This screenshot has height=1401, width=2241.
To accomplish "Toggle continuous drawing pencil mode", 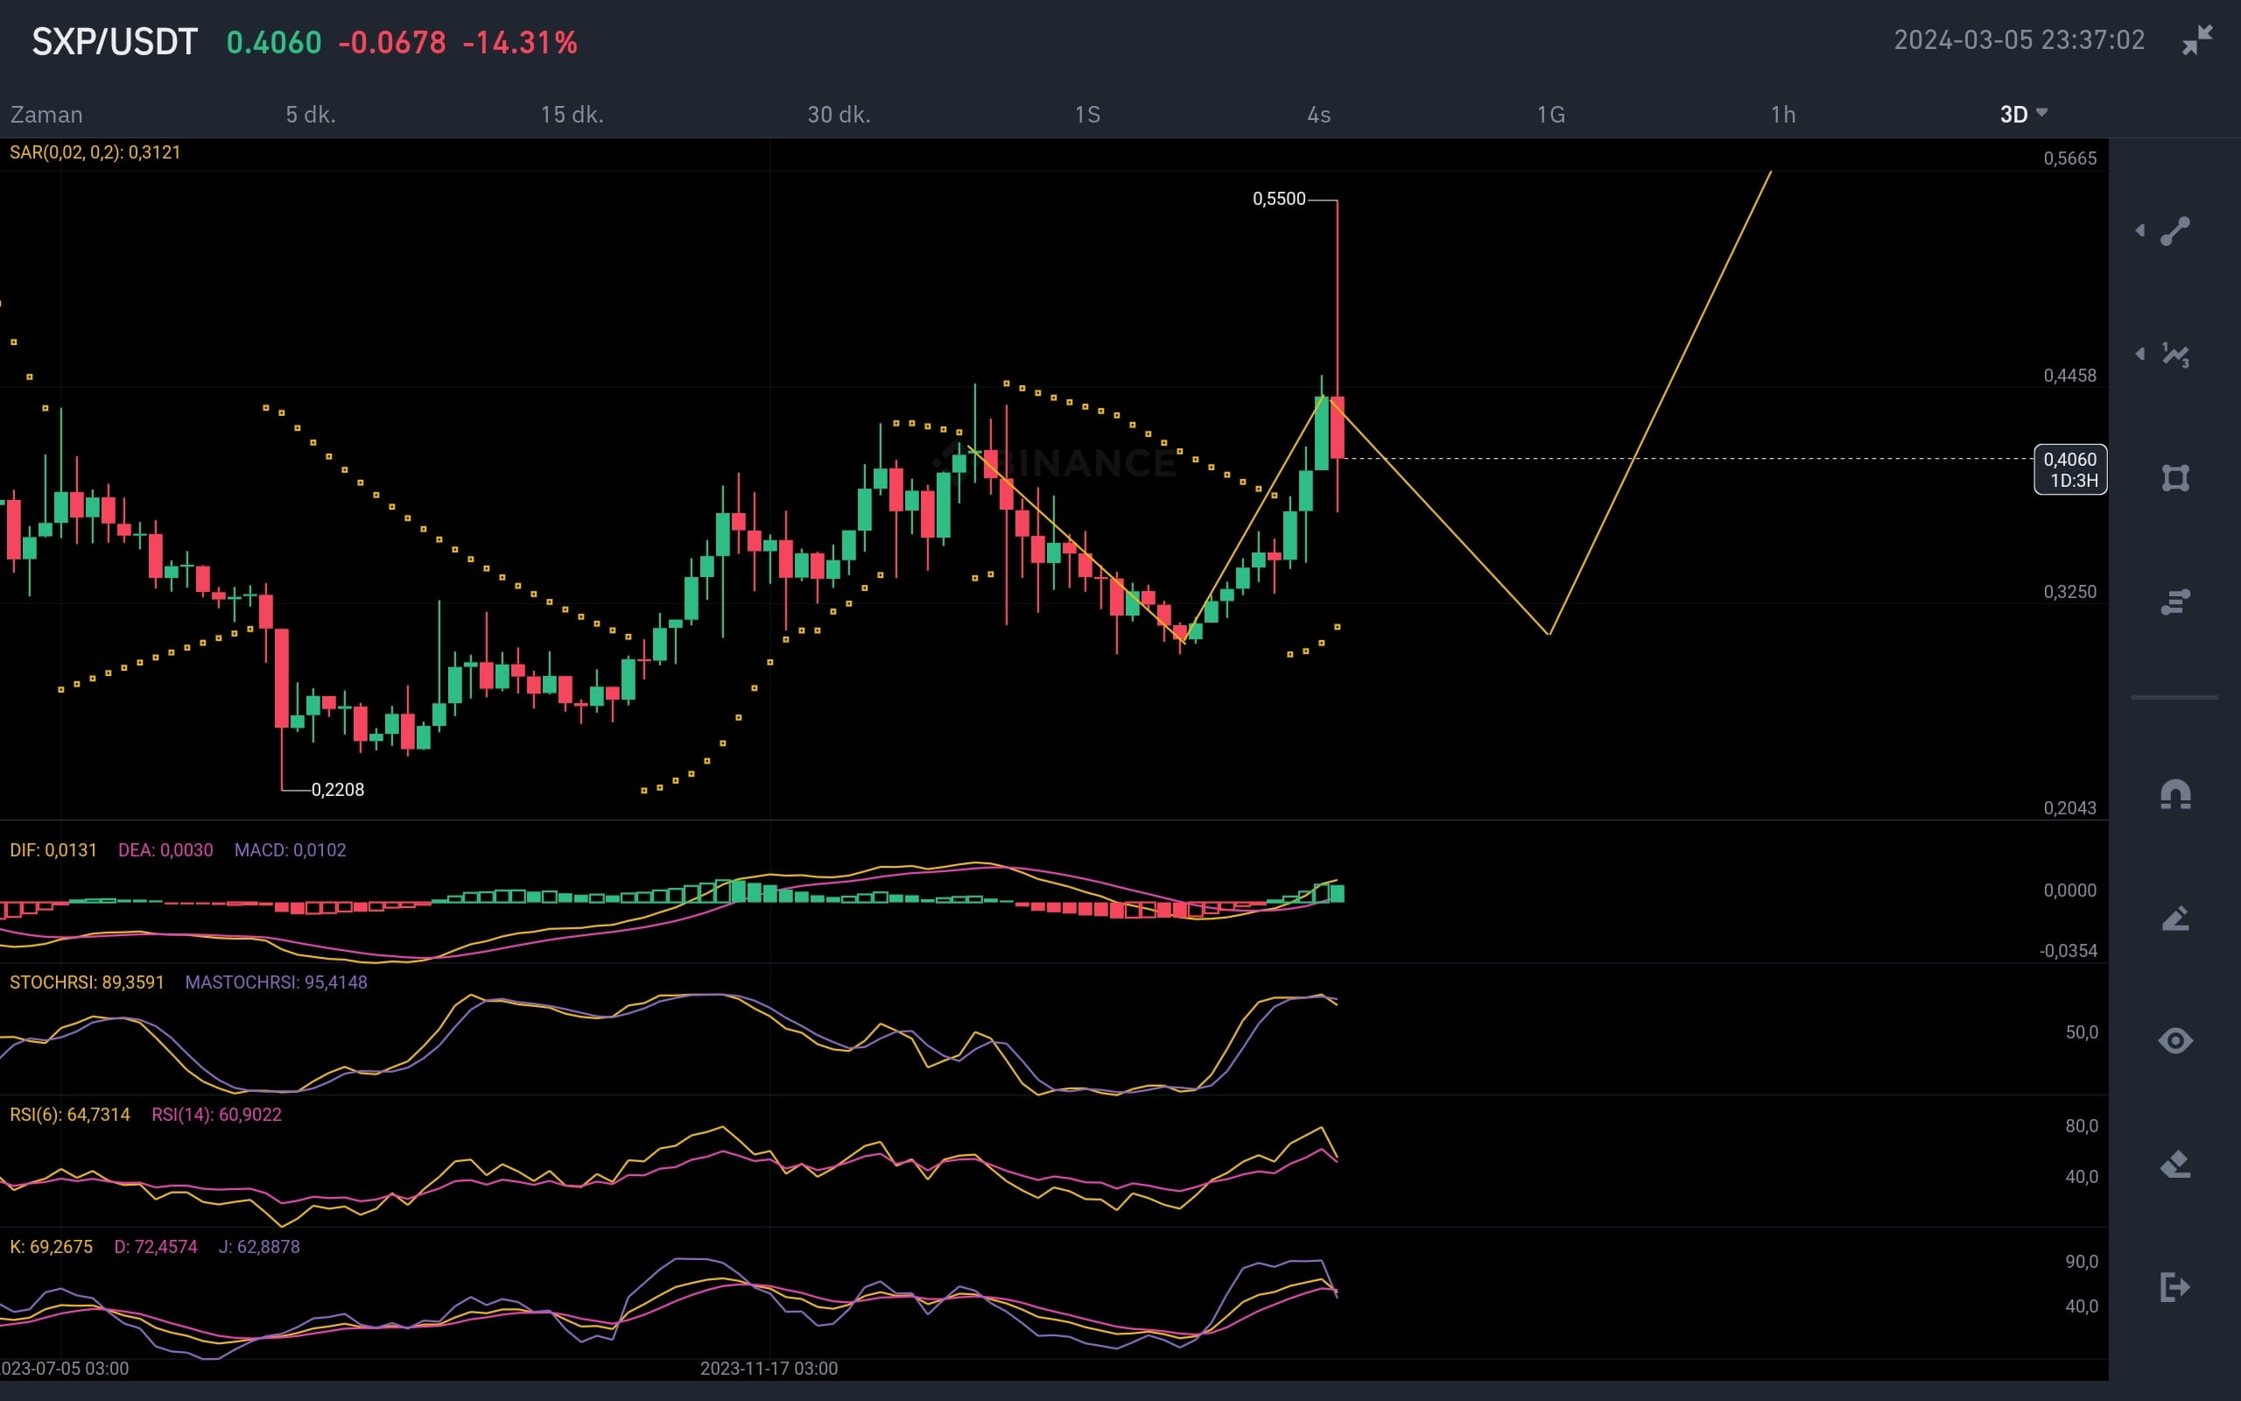I will click(x=2175, y=919).
